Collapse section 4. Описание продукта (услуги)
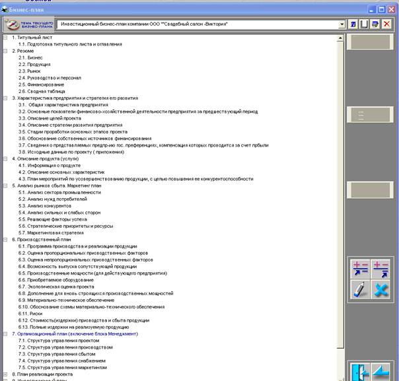 5,158
